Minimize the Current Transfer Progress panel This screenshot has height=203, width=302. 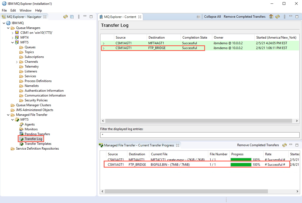pos(291,144)
